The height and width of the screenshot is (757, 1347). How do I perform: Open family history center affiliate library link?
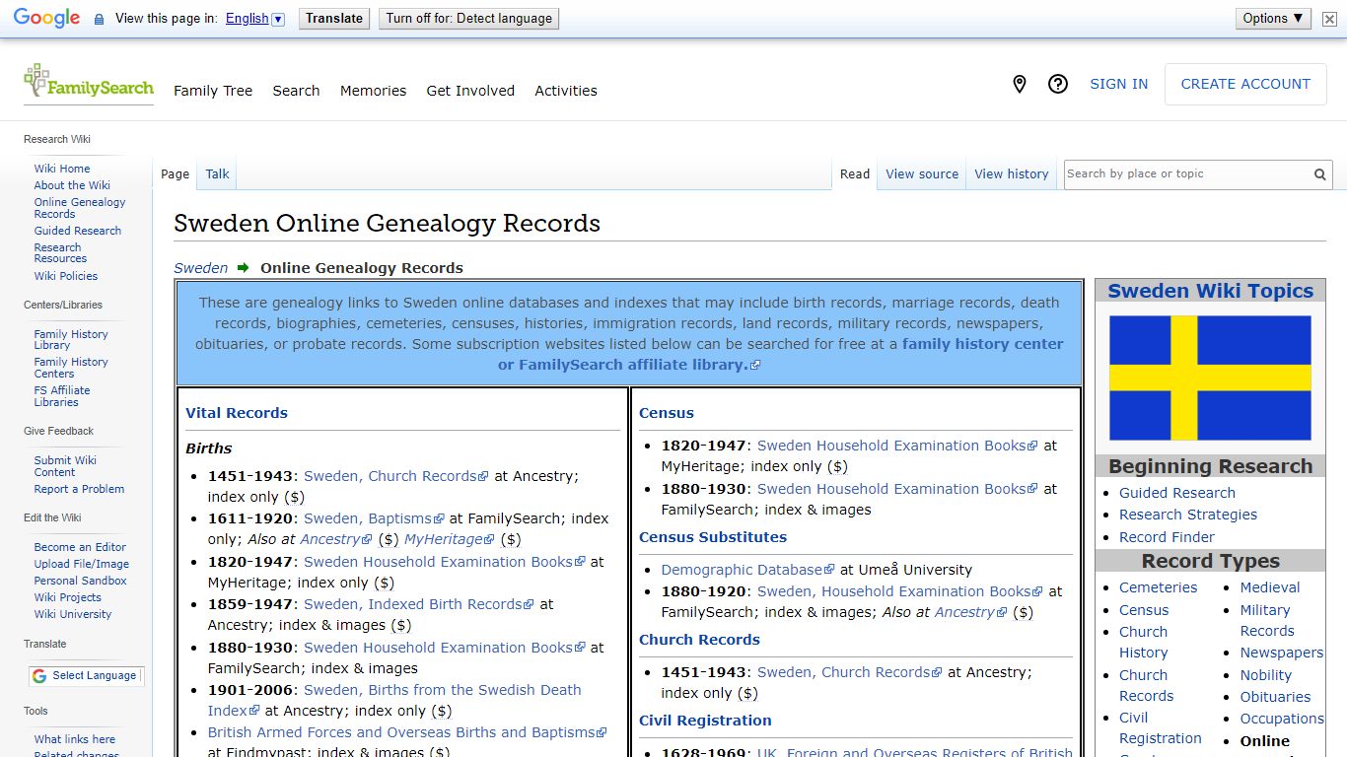[x=781, y=355]
